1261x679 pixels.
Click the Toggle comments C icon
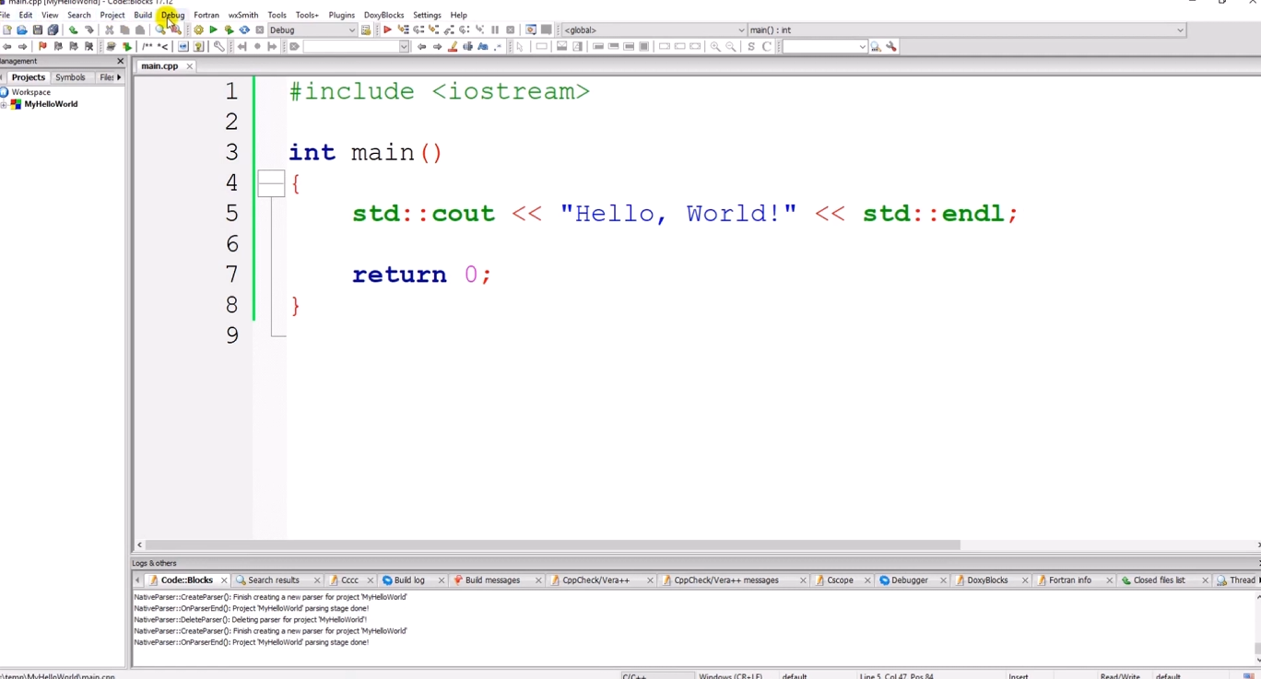point(767,47)
